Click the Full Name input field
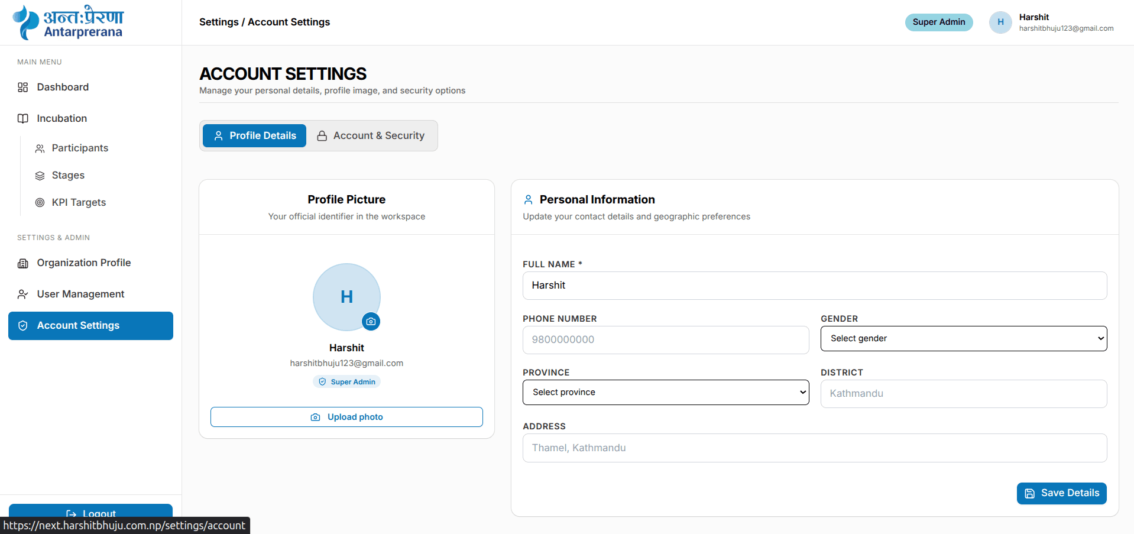The height and width of the screenshot is (534, 1134). (815, 286)
